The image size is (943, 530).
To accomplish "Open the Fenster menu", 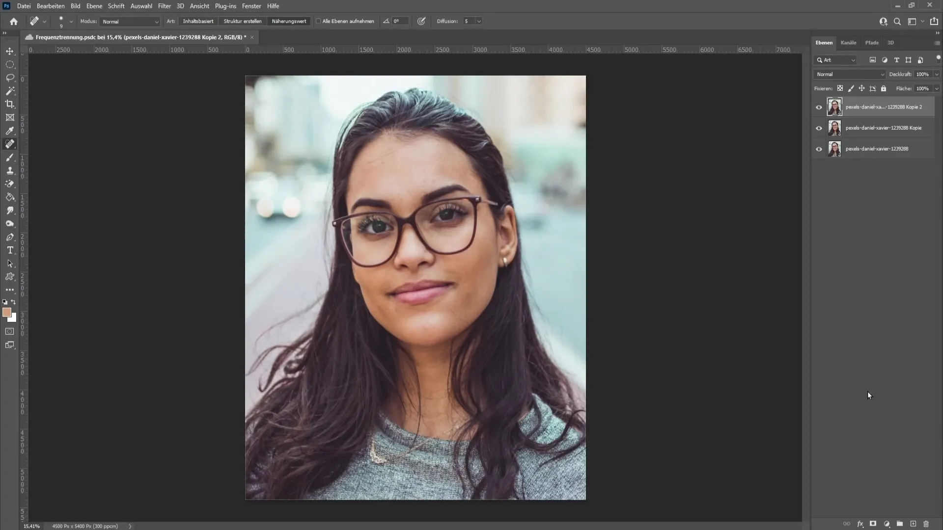I will coord(252,6).
